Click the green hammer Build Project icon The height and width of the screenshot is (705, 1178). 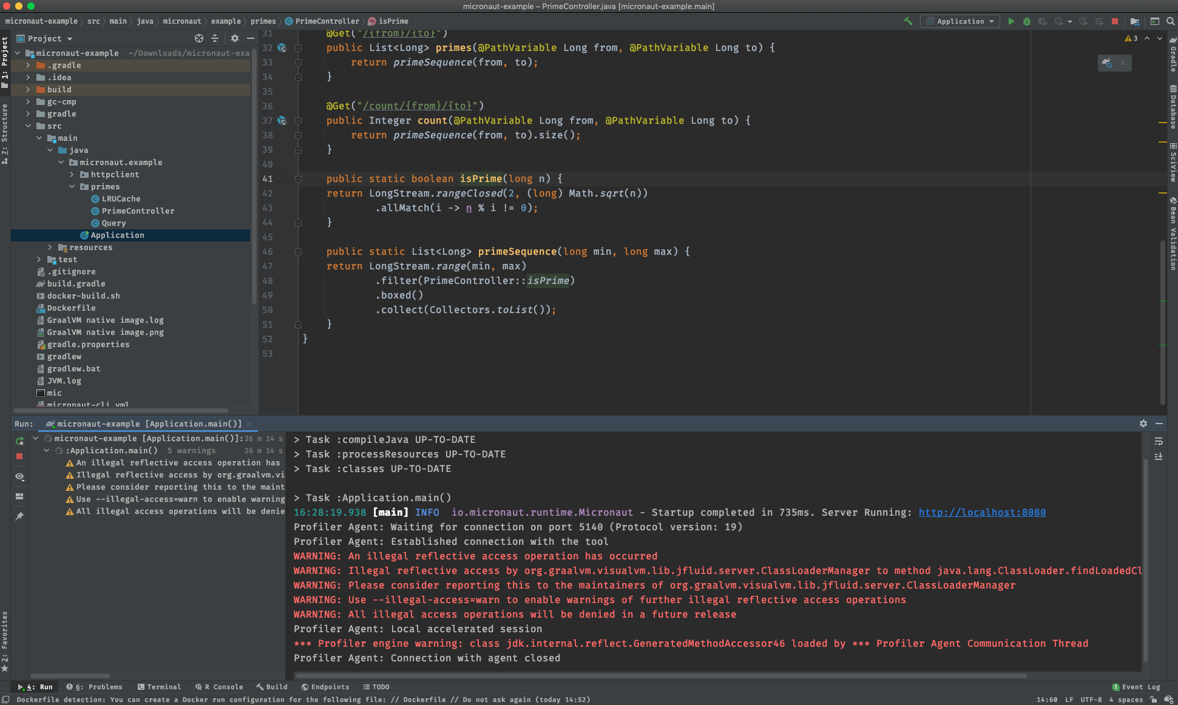(908, 21)
